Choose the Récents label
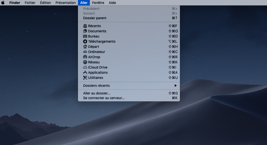The image size is (267, 145). (x=94, y=26)
